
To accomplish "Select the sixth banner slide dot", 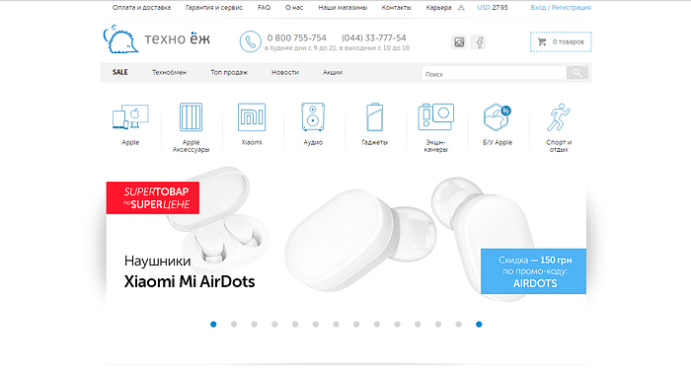I will (x=316, y=324).
